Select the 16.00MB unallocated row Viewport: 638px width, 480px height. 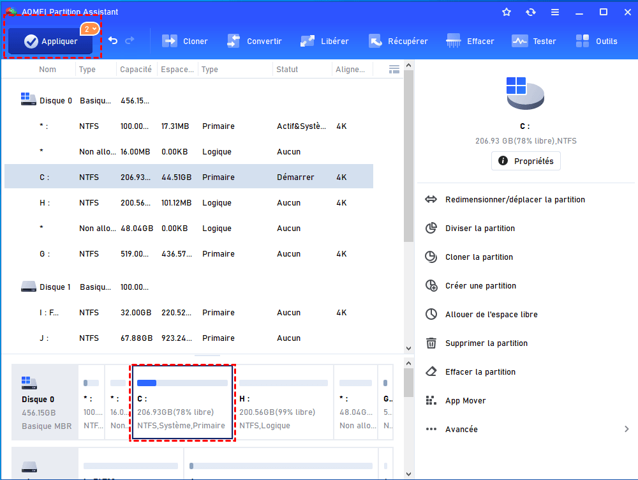pos(189,151)
